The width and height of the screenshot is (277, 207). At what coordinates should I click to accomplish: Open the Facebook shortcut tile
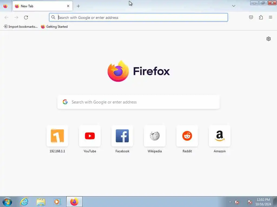click(122, 136)
